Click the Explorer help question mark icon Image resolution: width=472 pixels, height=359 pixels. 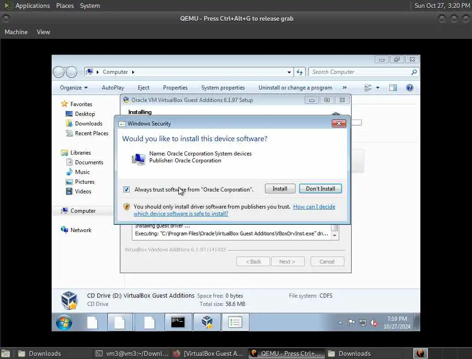[x=410, y=88]
